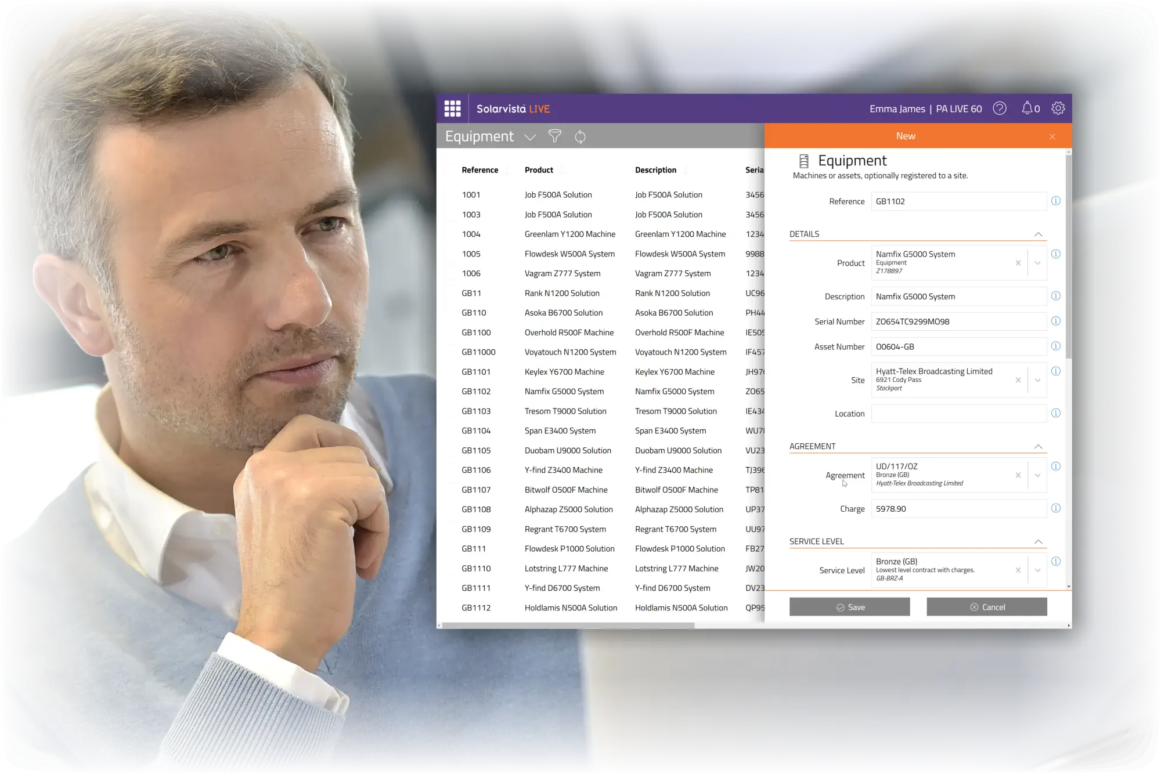
Task: Clear the selected Site value
Action: 1018,380
